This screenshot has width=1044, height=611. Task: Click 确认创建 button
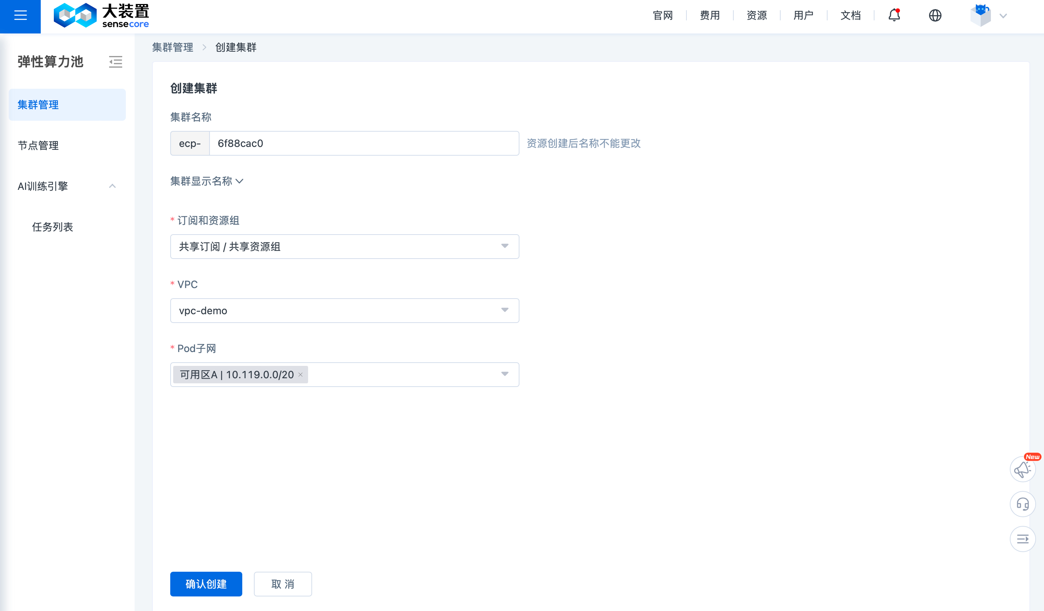pos(206,584)
